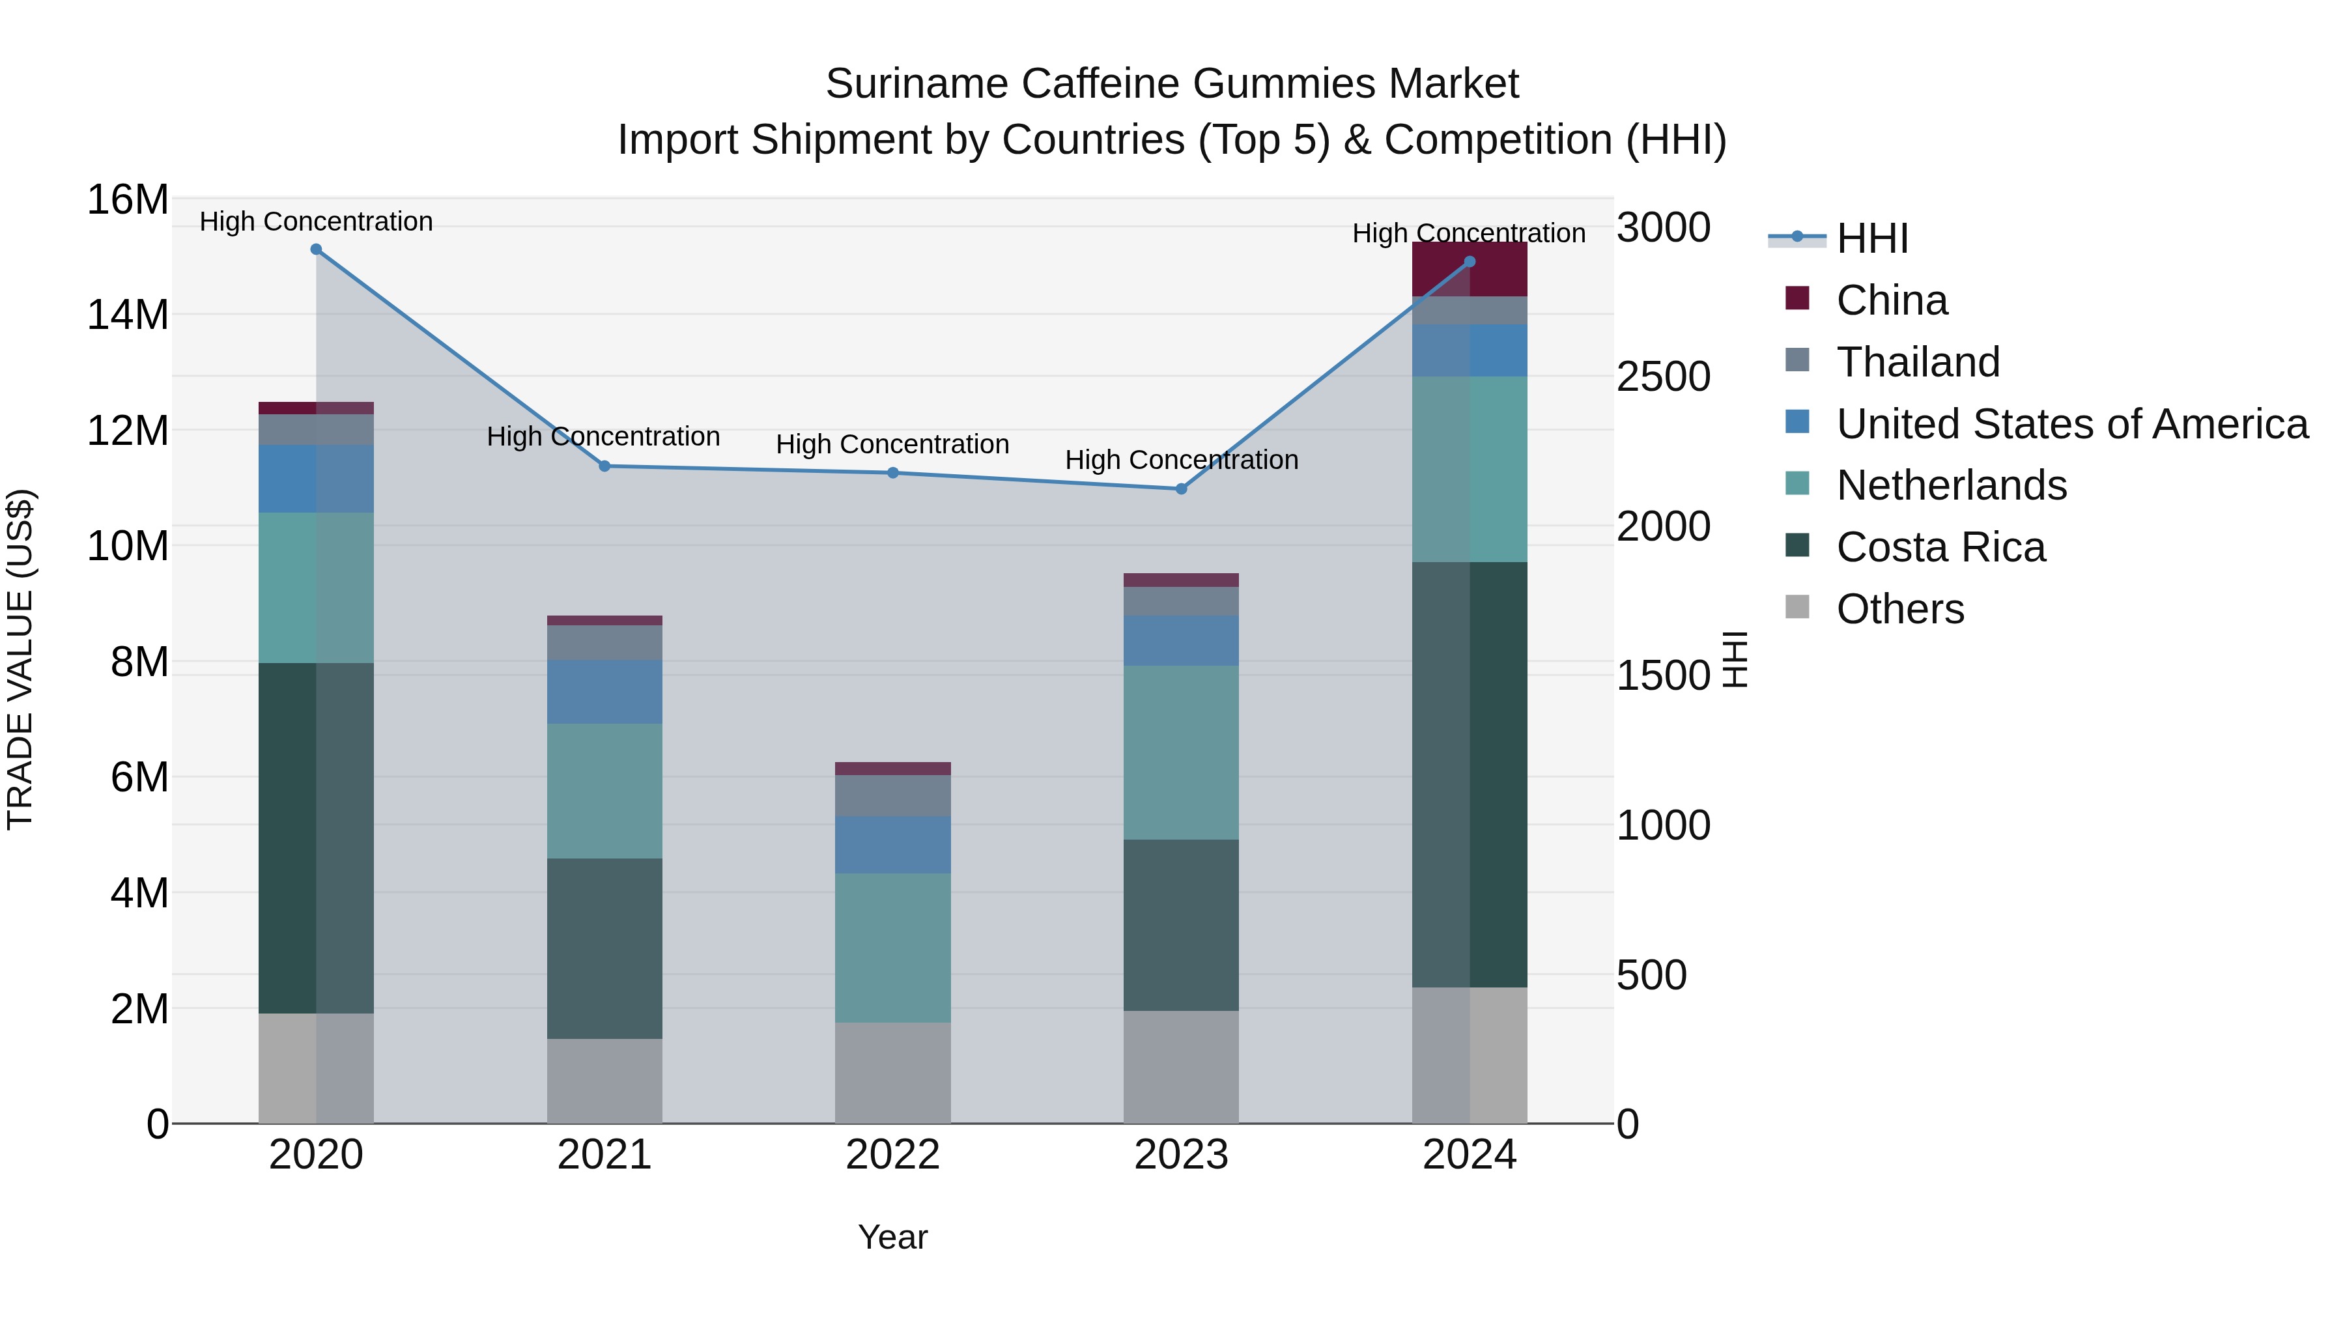Click the 8M y-axis tick label
The height and width of the screenshot is (1319, 2345).
139,662
